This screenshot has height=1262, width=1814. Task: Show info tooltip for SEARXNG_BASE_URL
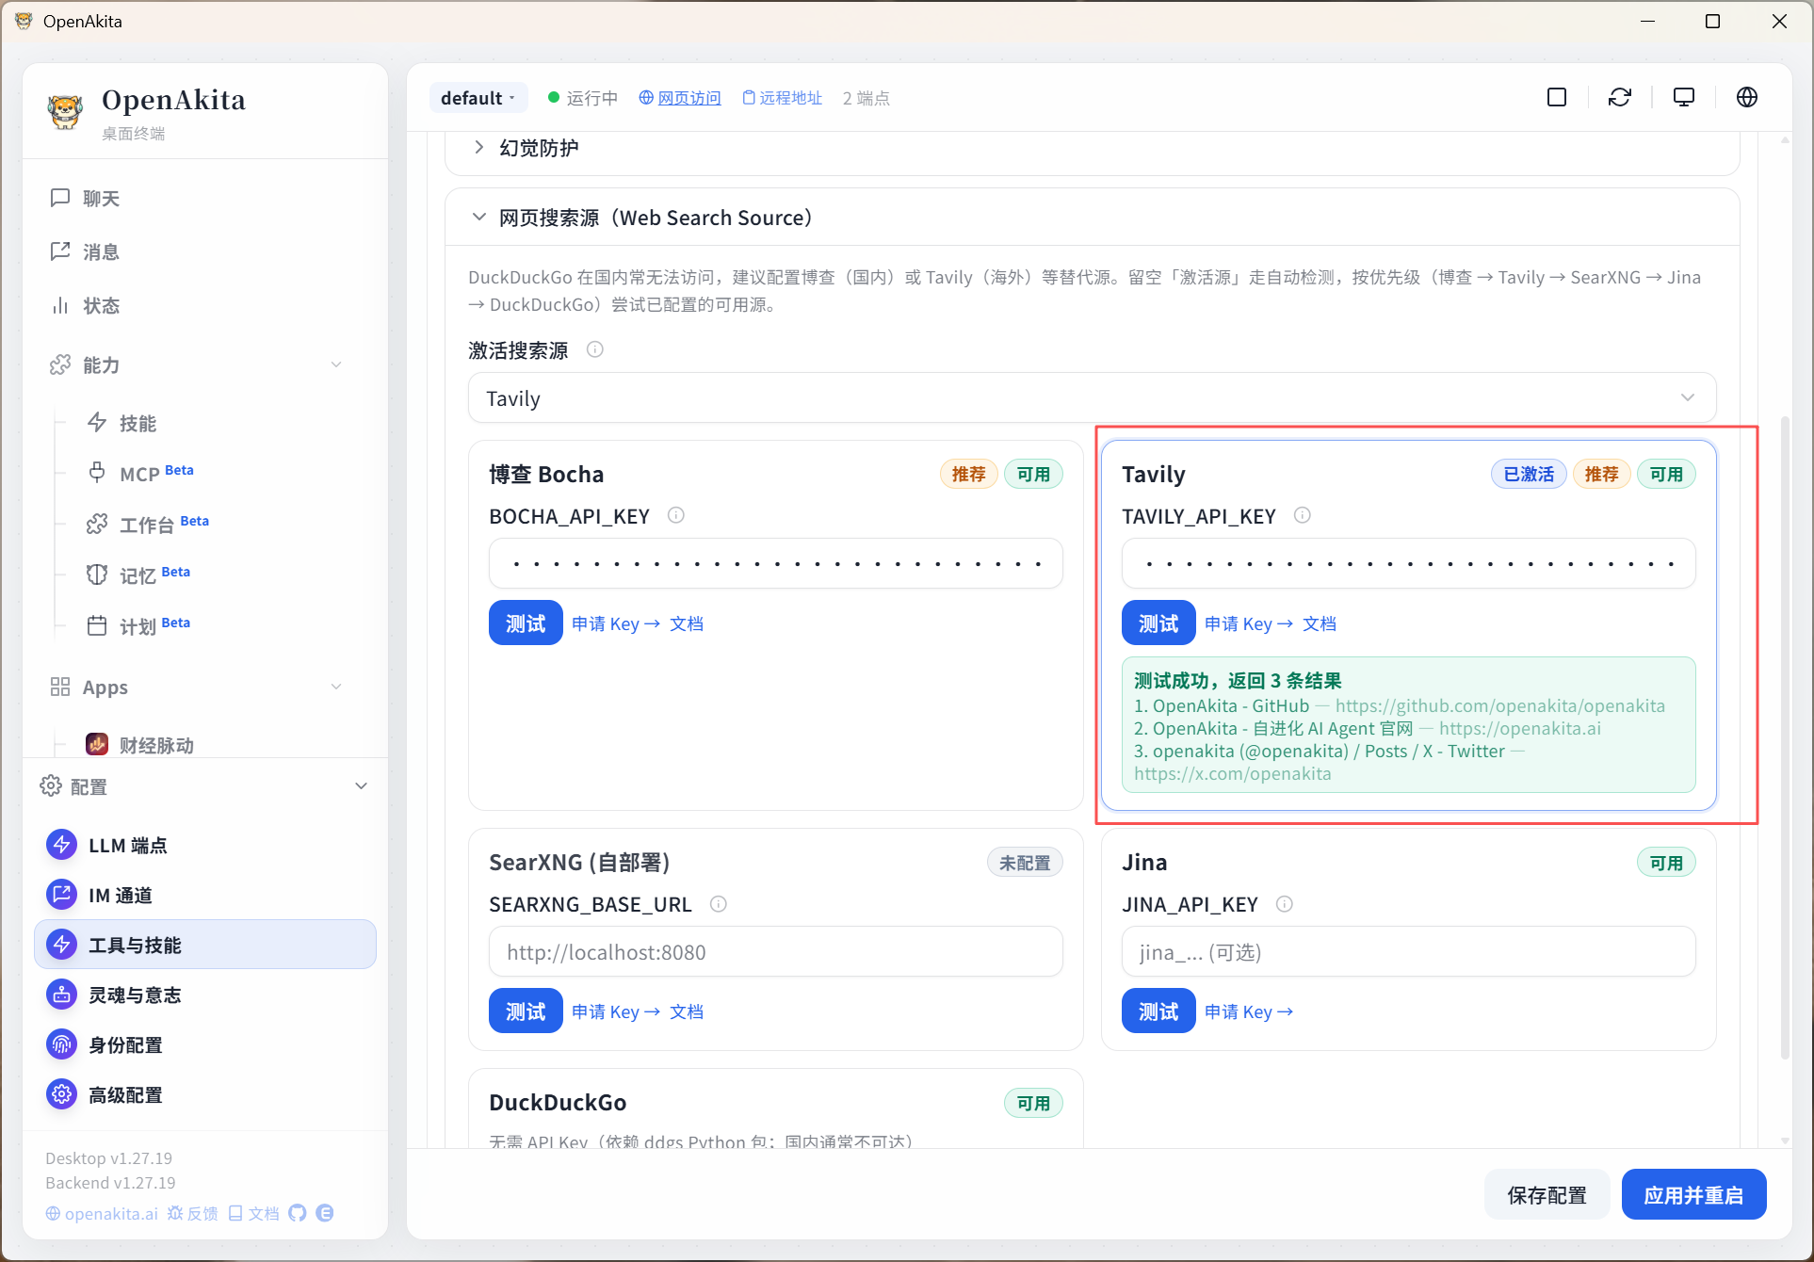pos(719,904)
